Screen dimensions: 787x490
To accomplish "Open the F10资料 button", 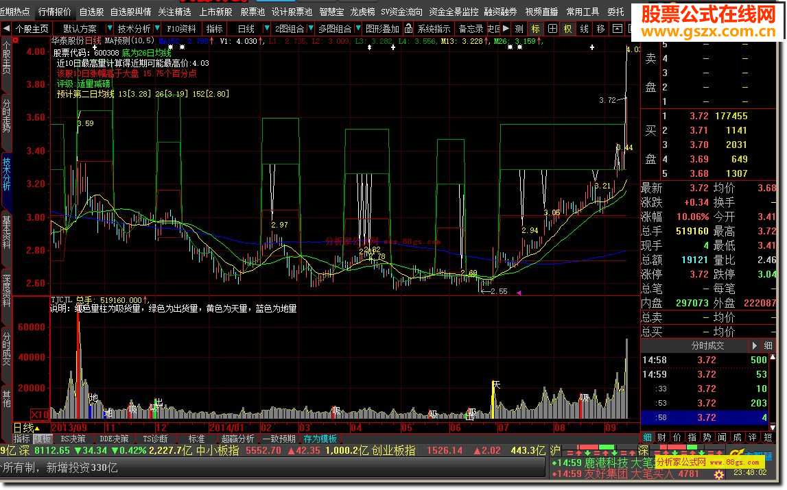I will pos(182,29).
